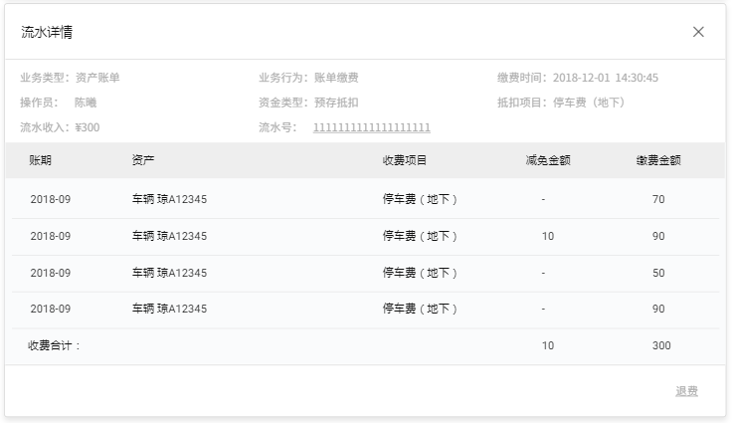Viewport: 732px width, 423px height.
Task: Click the 账期 column header
Action: [x=41, y=160]
